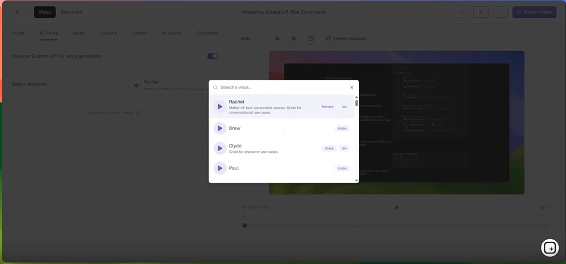The width and height of the screenshot is (566, 264).
Task: Click the video title Mastering Golang's If-Else Statements
Action: (x=284, y=12)
